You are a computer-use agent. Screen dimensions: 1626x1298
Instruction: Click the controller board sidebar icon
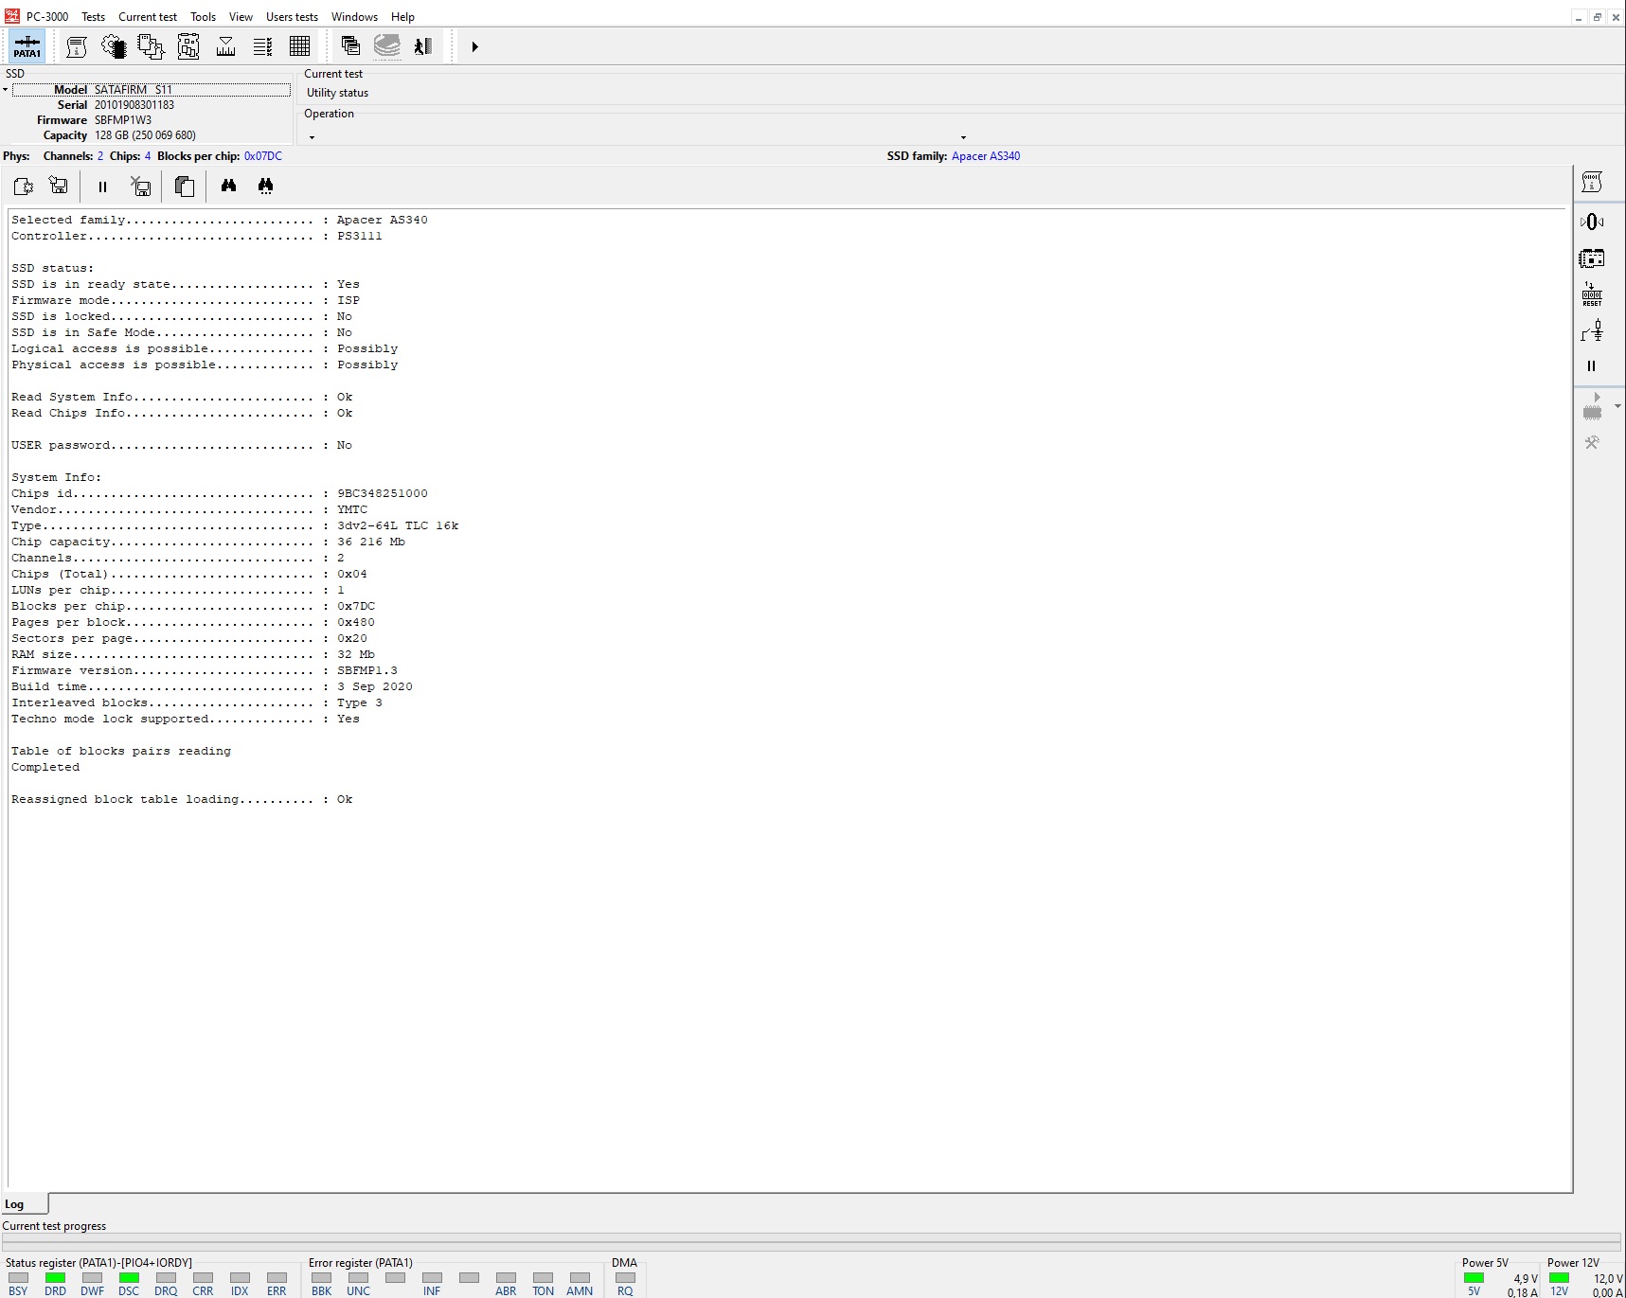click(1592, 258)
